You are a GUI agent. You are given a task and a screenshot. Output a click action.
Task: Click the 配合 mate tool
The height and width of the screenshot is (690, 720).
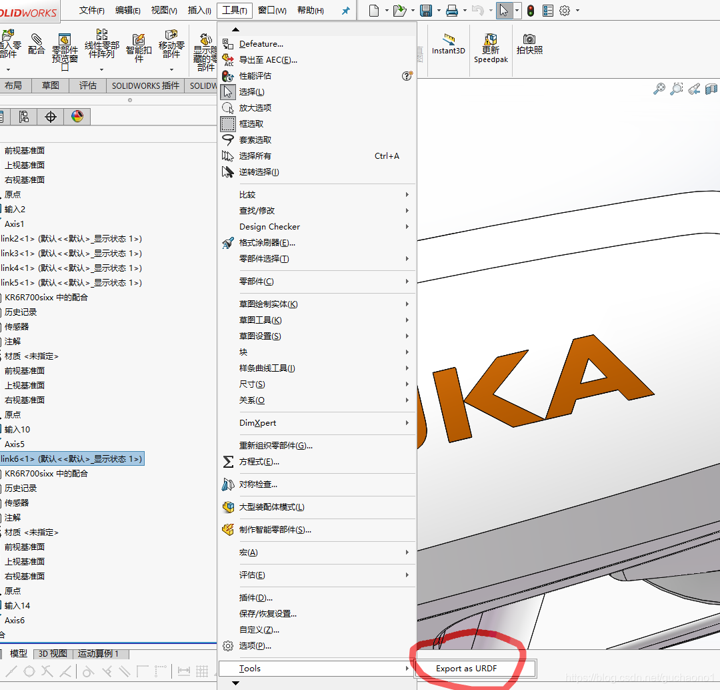36,44
